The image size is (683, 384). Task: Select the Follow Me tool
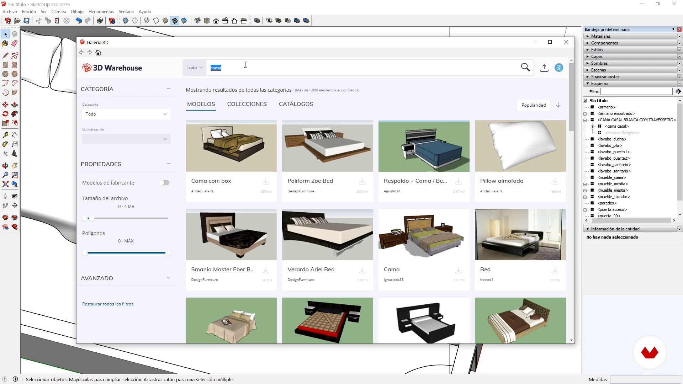pyautogui.click(x=15, y=114)
